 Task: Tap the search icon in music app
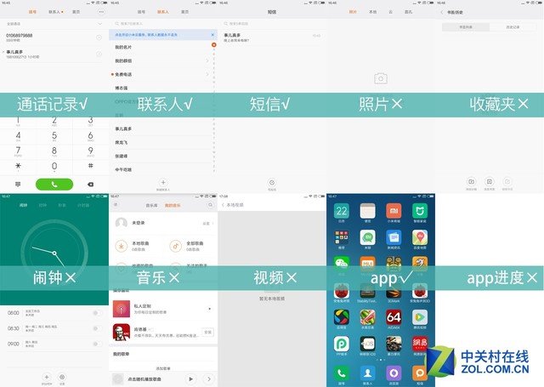pos(210,205)
